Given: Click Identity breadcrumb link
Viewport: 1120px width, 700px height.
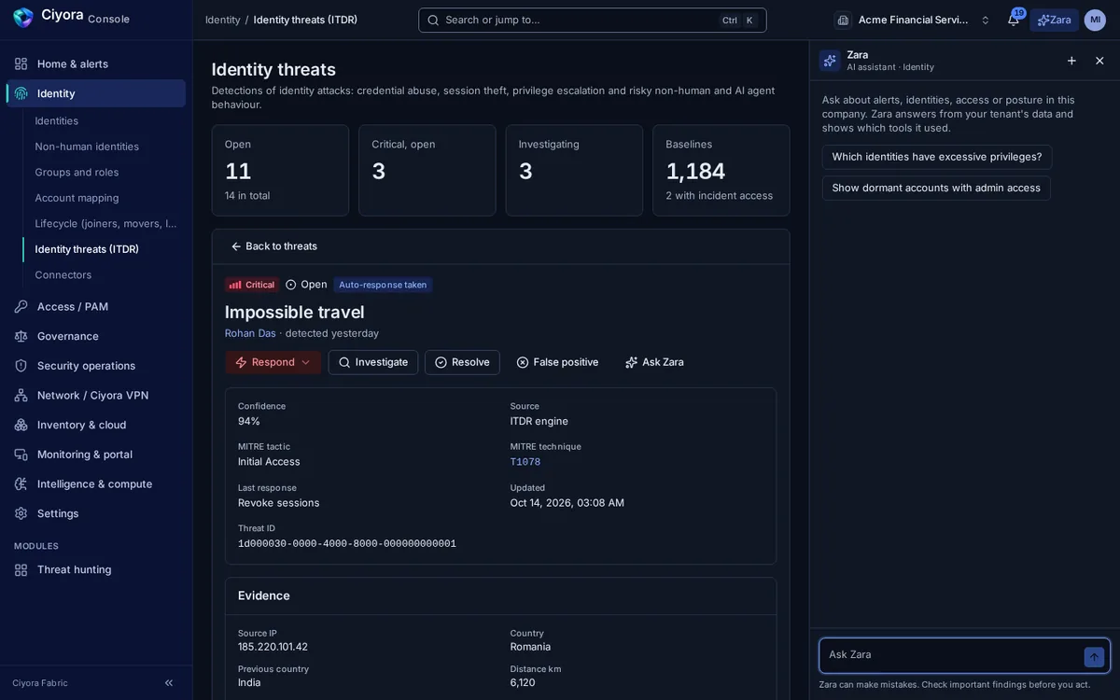Looking at the screenshot, I should 222,20.
